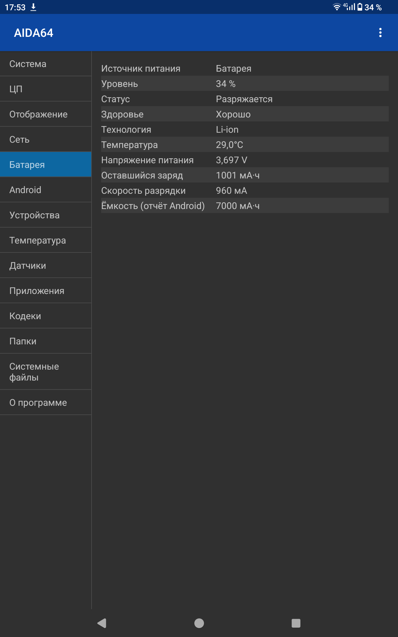Tap the Android back navigation button

click(102, 623)
